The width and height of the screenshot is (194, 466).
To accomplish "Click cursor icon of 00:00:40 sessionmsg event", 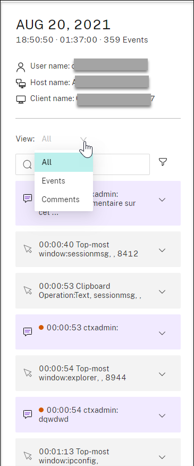I will tap(28, 249).
